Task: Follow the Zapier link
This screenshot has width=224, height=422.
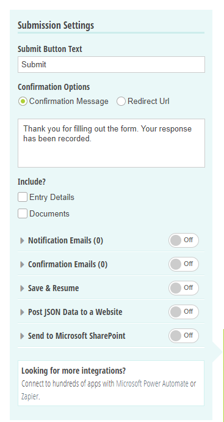Action: point(30,396)
